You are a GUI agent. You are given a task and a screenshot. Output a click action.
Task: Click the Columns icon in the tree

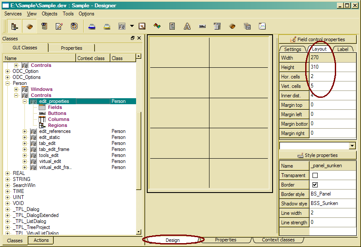[42, 119]
